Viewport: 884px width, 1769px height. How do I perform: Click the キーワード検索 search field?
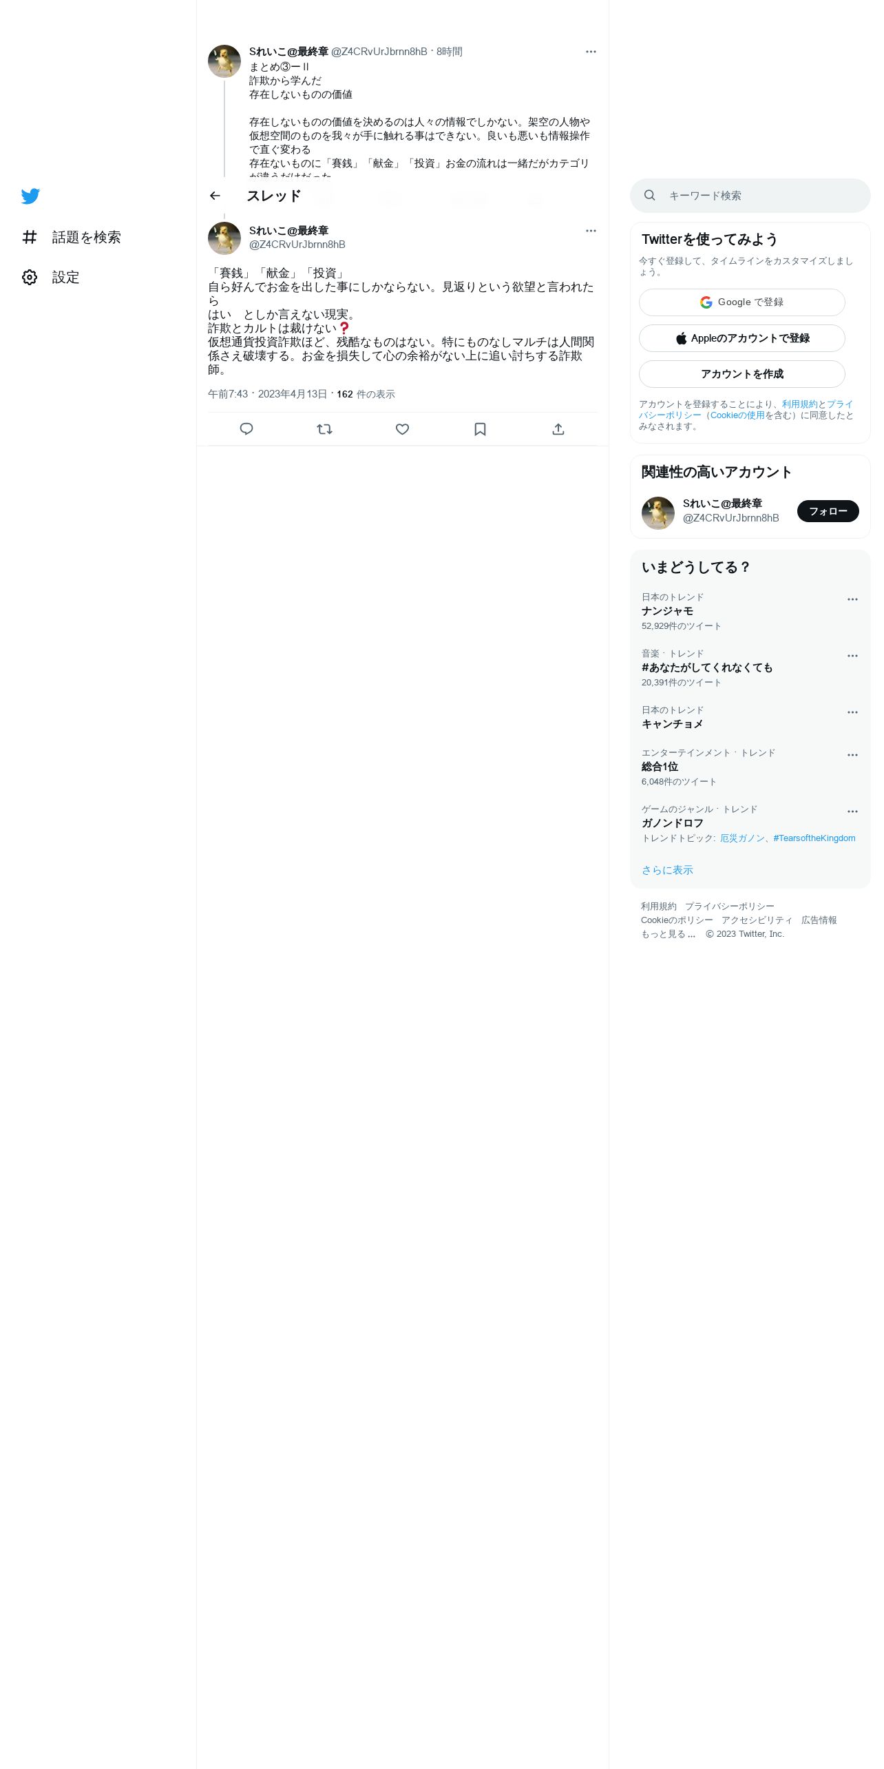(x=750, y=196)
